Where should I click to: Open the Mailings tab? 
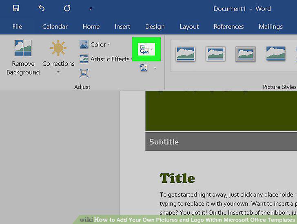click(x=270, y=27)
